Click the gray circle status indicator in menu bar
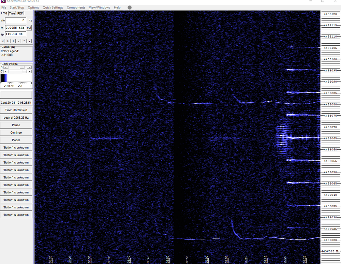 [130, 8]
